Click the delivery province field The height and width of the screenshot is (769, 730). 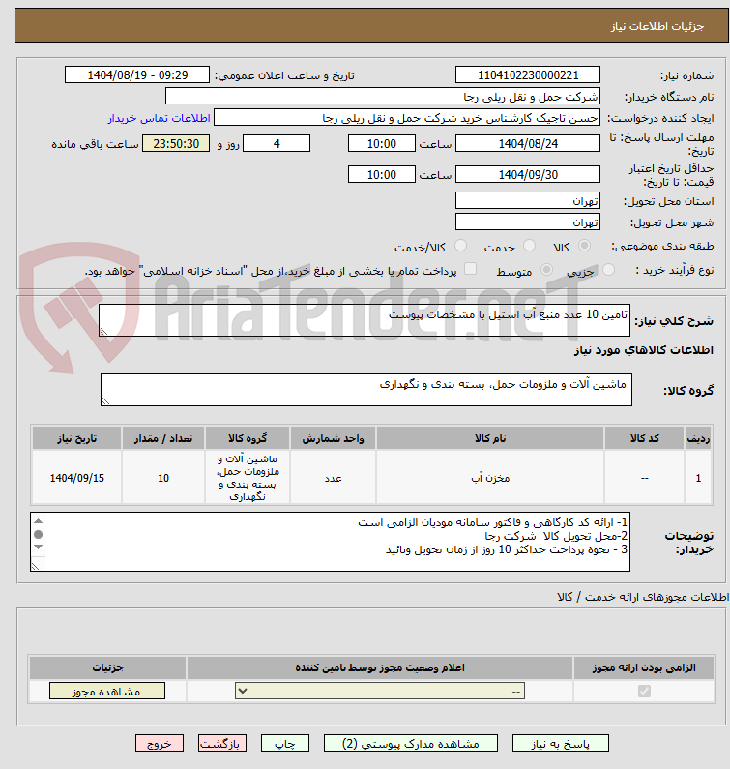[x=528, y=200]
